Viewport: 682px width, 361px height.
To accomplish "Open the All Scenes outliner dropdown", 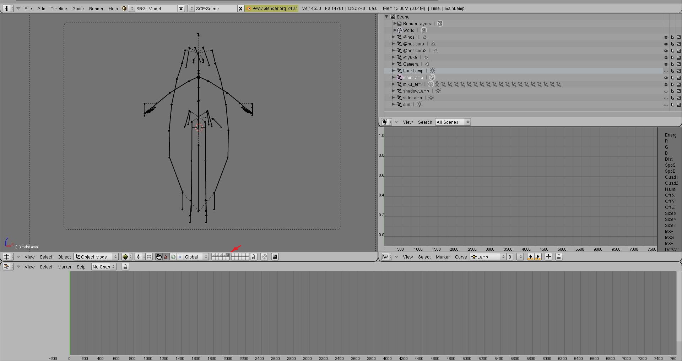I will coord(453,122).
